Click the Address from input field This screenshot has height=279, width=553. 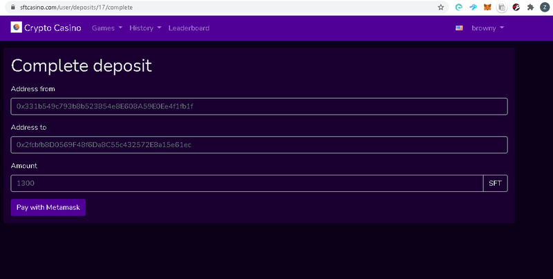[x=259, y=106]
